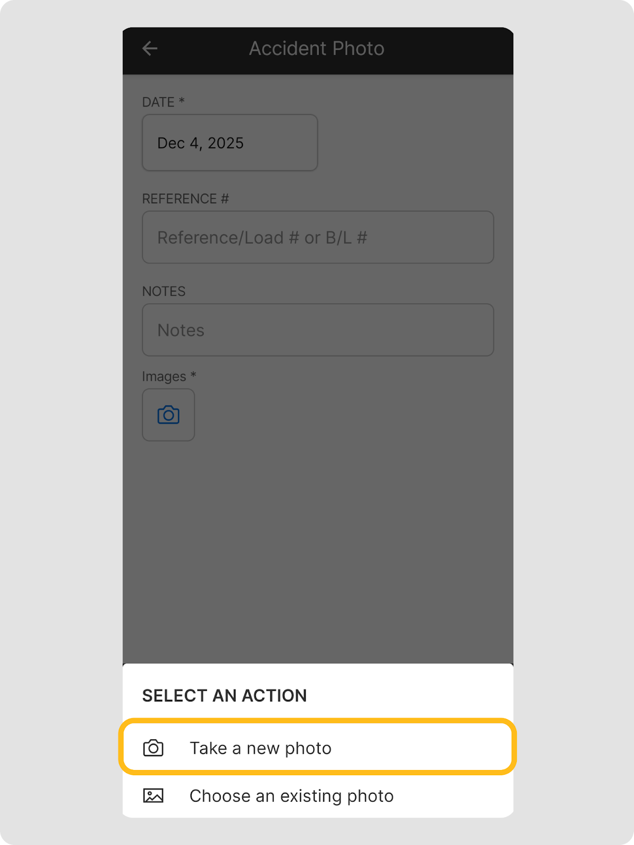Click the "Accident Photo" page title

pyautogui.click(x=317, y=49)
